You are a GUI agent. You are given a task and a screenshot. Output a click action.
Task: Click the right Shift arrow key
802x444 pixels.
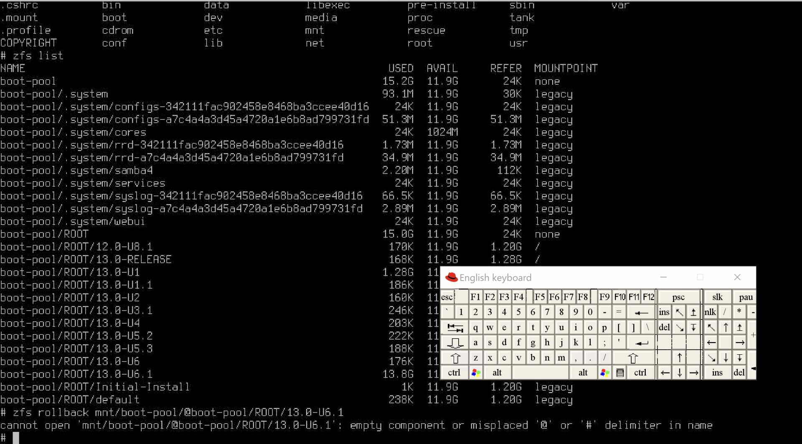pos(633,358)
